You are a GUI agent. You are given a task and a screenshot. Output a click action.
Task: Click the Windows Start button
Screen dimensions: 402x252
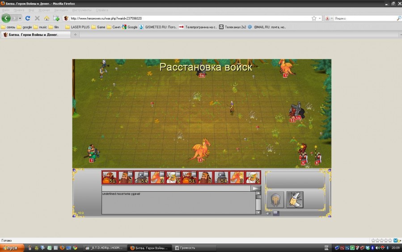(10, 248)
